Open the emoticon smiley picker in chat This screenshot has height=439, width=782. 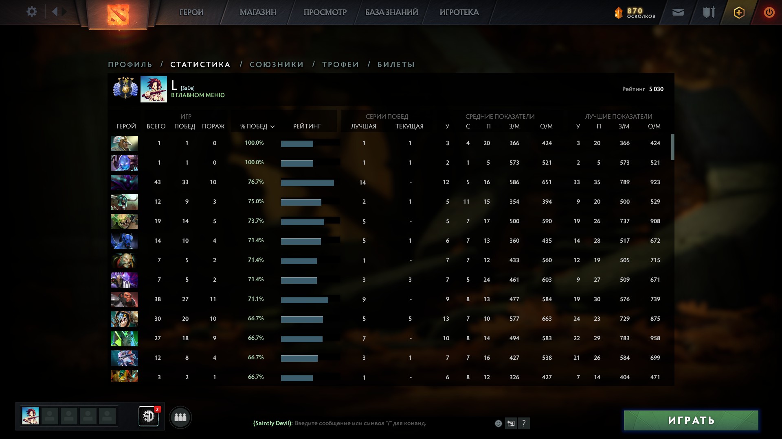tap(498, 424)
